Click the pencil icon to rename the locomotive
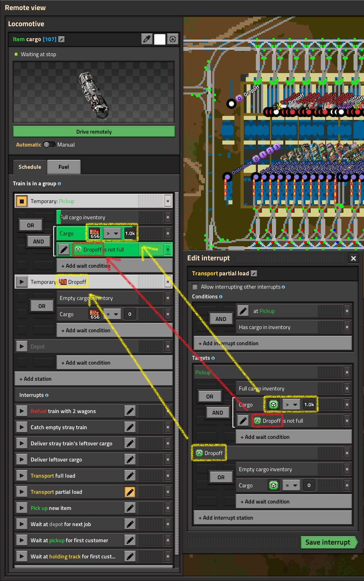This screenshot has width=364, height=581. coord(61,39)
